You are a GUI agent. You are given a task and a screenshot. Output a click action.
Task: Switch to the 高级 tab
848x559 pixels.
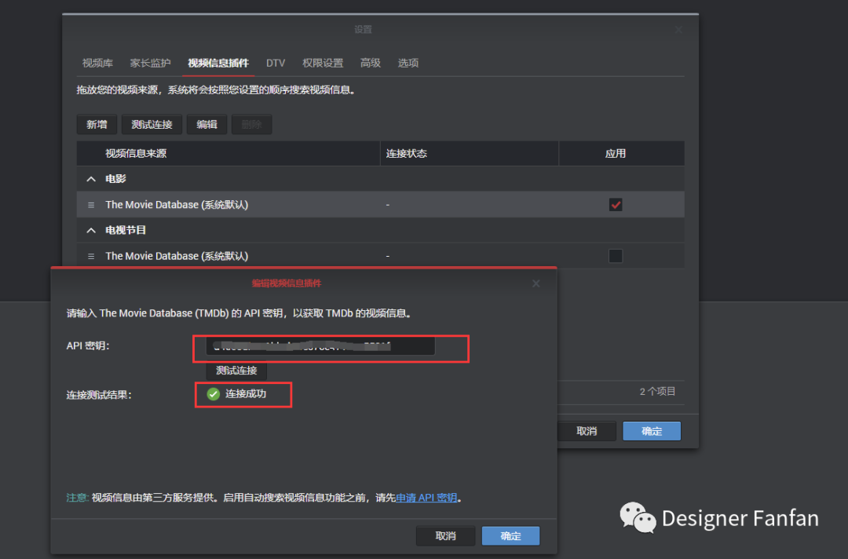tap(371, 64)
